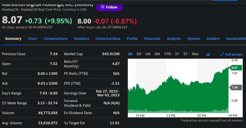The width and height of the screenshot is (246, 128).
Task: Open the Statistics tab
Action: [x=81, y=39]
